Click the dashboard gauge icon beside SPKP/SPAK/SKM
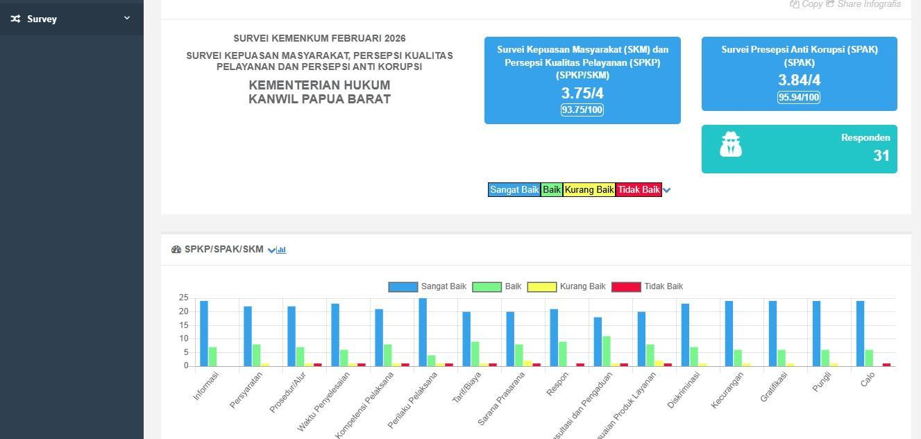921x439 pixels. (176, 250)
